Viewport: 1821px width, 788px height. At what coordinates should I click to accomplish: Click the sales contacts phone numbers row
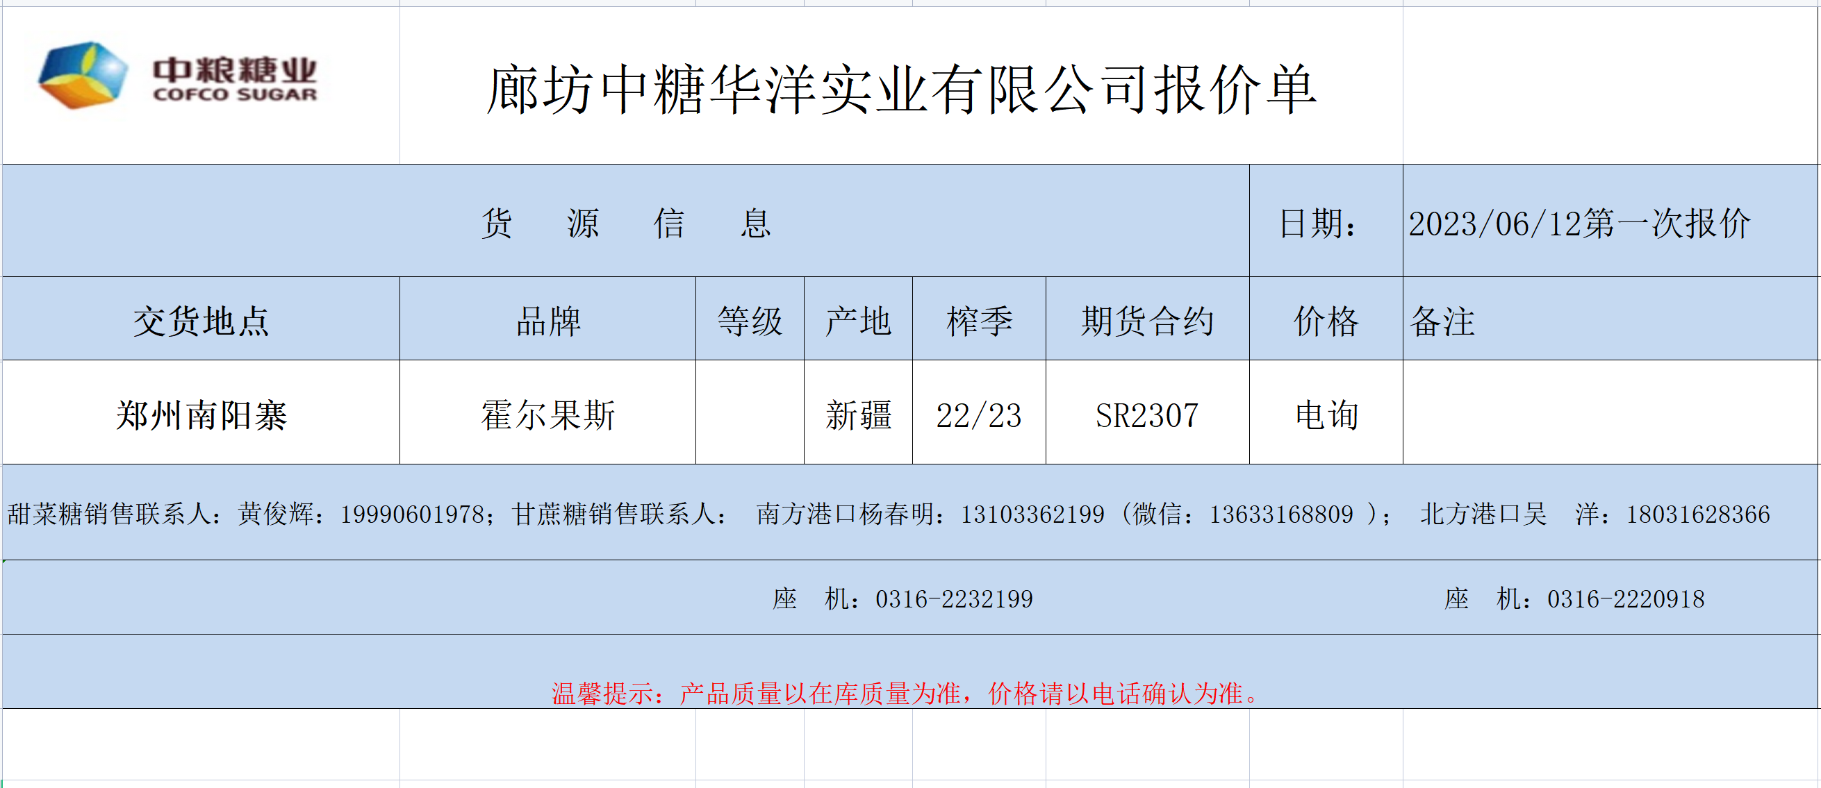point(888,514)
